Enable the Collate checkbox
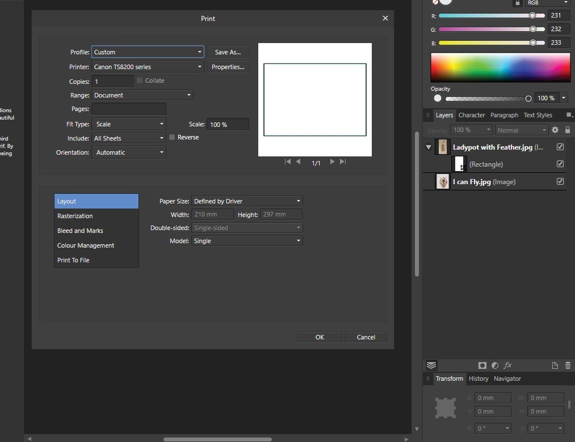Image resolution: width=575 pixels, height=442 pixels. click(140, 80)
